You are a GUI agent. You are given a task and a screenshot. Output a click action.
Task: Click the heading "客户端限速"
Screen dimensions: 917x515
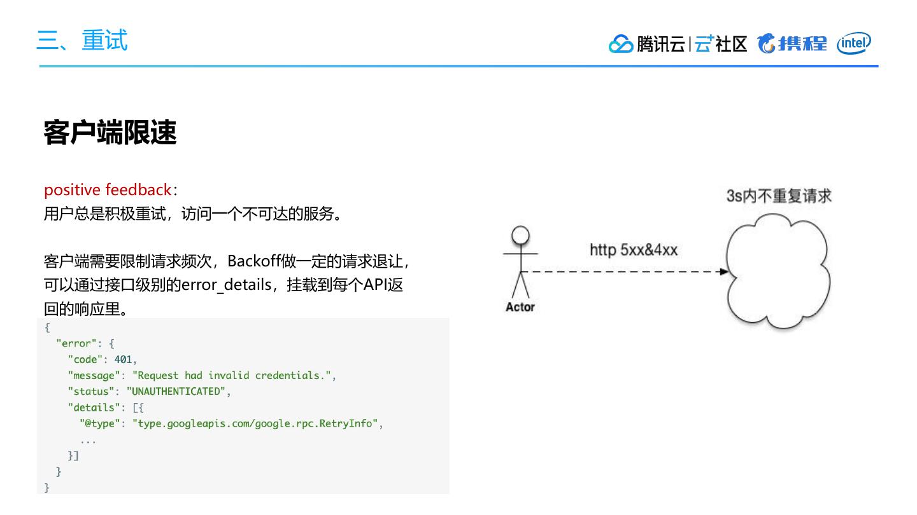(110, 132)
